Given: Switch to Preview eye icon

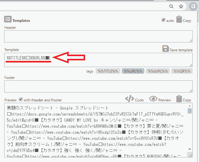Looking at the screenshot, I should (x=153, y=99).
